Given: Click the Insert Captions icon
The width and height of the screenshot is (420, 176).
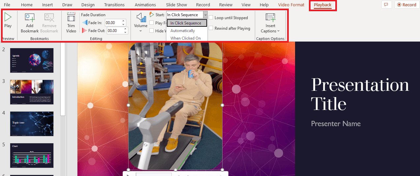Looking at the screenshot, I should coord(270,18).
